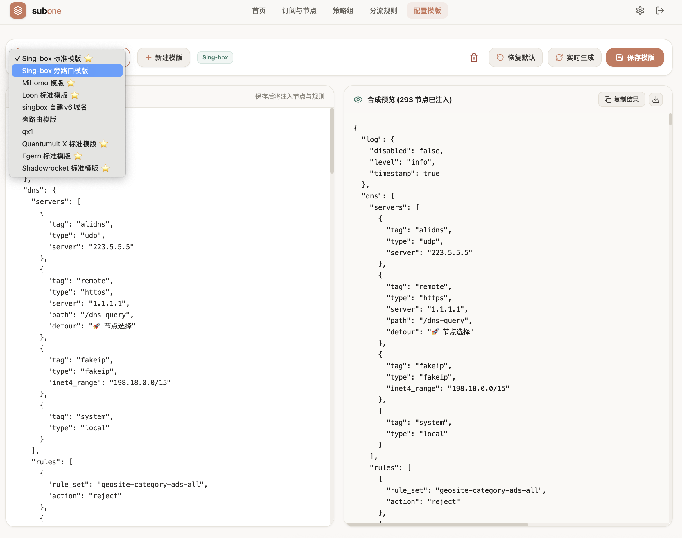
Task: Download the merged preview result
Action: click(x=656, y=100)
